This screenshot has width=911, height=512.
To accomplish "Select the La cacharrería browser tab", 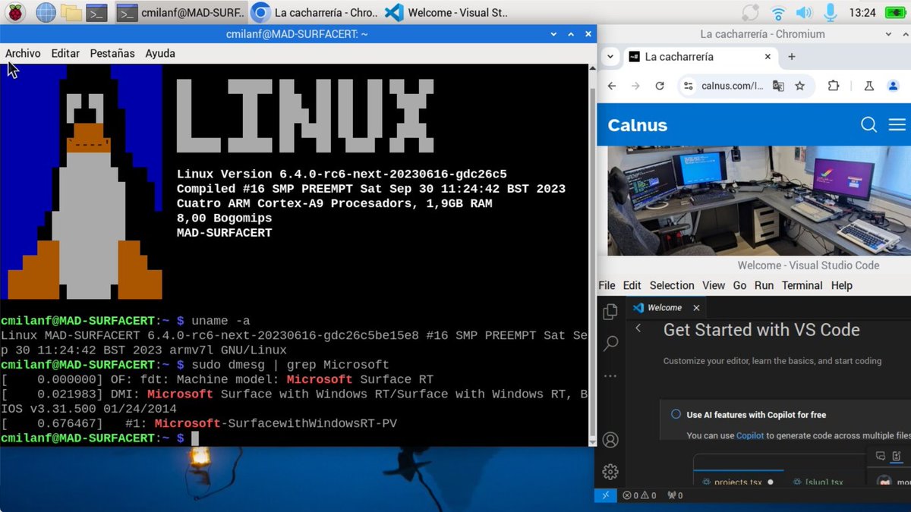I will tap(699, 57).
